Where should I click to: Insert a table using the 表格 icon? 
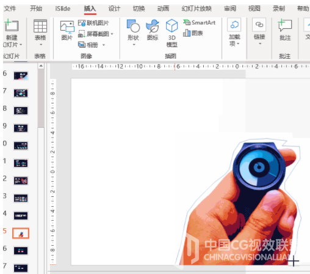(x=40, y=26)
